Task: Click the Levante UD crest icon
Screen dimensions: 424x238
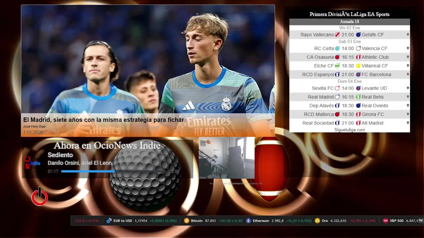Action: [x=358, y=88]
